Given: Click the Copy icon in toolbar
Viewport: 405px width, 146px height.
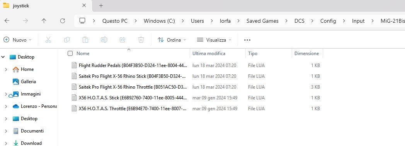Looking at the screenshot, I should 66,40.
